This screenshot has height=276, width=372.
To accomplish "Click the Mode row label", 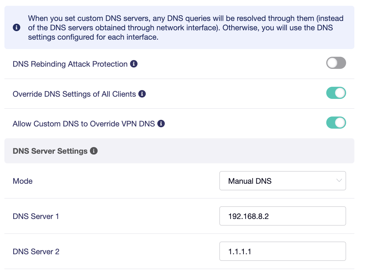I will (23, 181).
